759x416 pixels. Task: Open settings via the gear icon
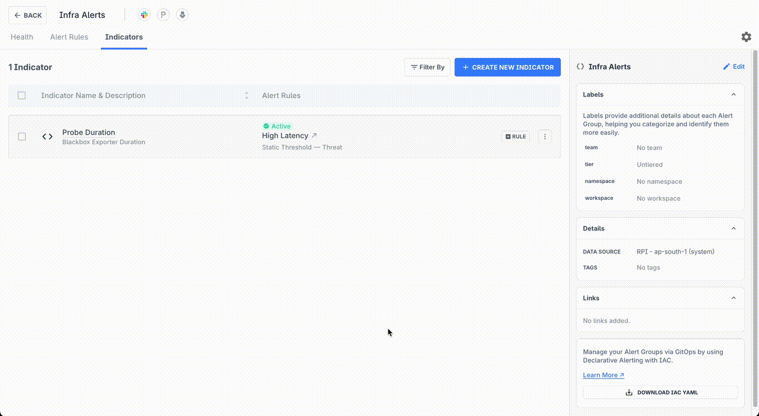(746, 37)
